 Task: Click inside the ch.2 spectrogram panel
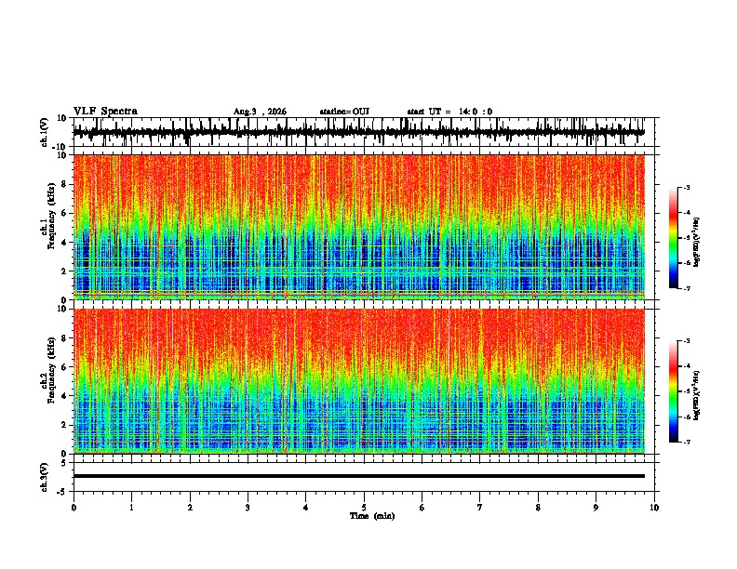[x=359, y=381]
